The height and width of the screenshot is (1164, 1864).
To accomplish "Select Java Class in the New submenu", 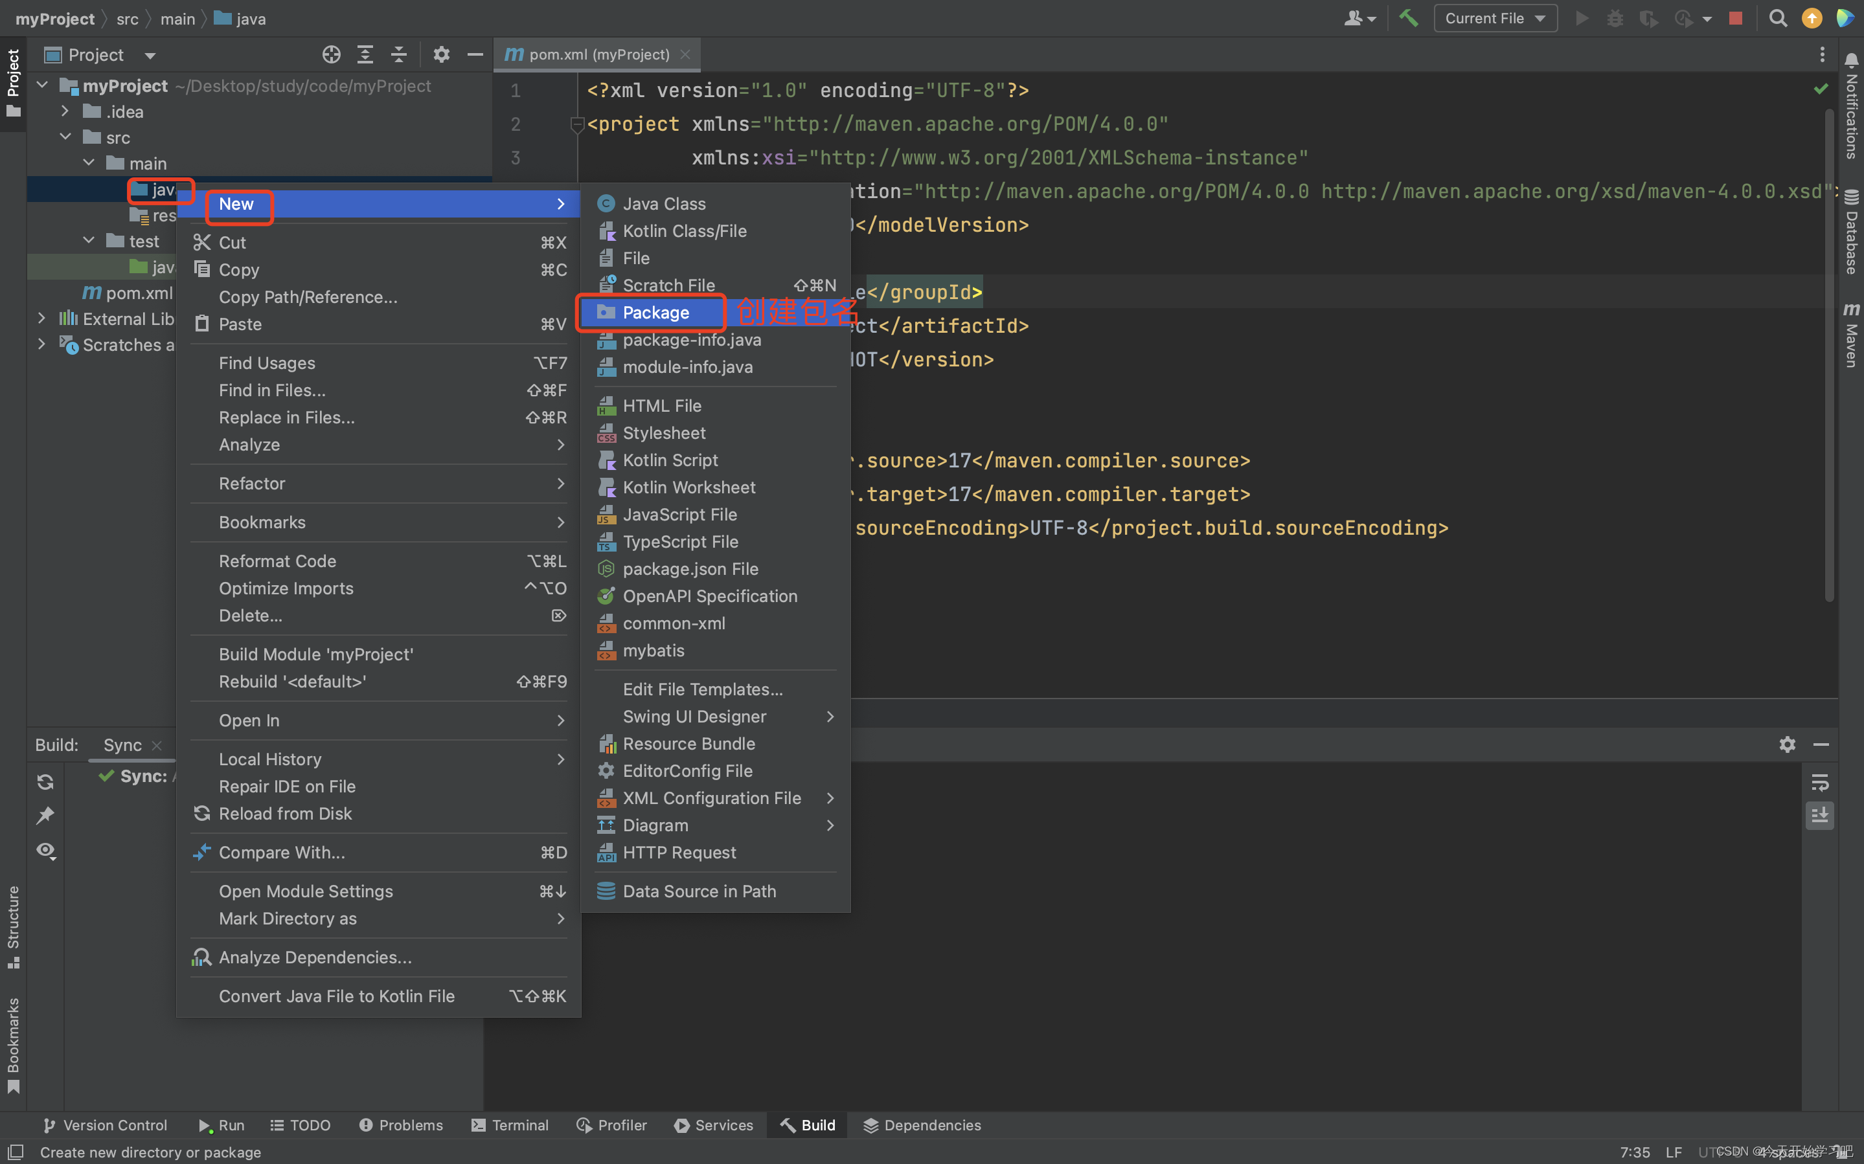I will point(714,203).
